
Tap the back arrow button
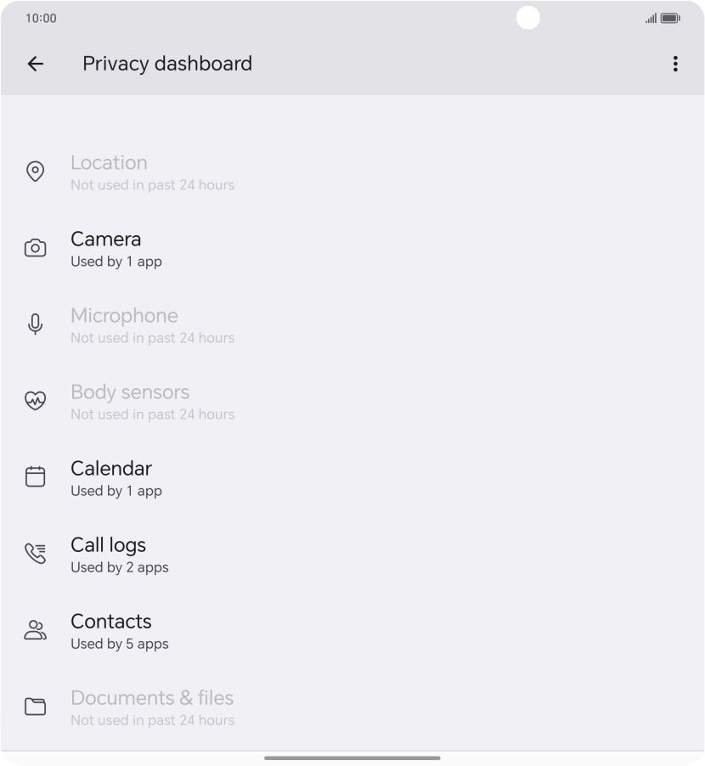35,64
